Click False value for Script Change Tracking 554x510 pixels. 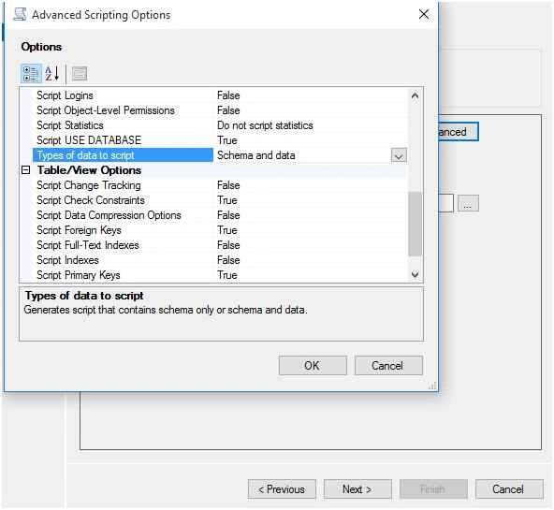point(228,185)
